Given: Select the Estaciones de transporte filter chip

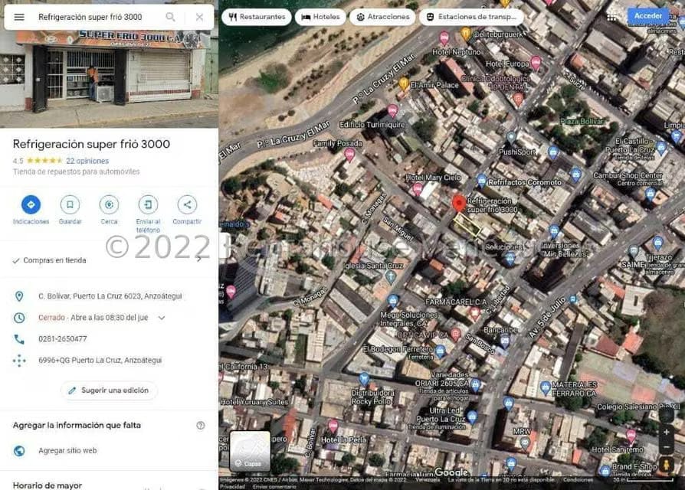Looking at the screenshot, I should [472, 17].
